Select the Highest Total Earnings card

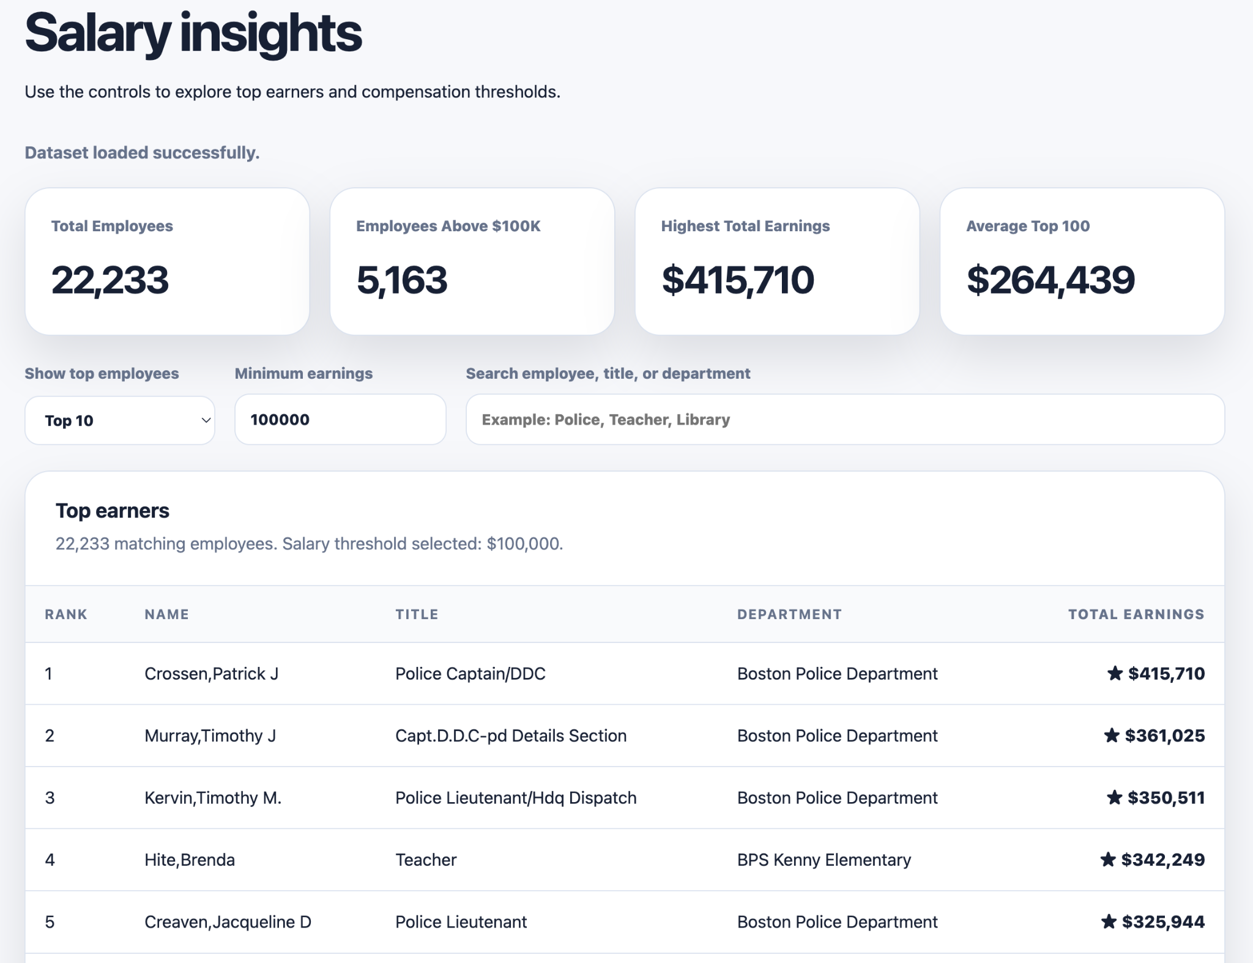(777, 261)
